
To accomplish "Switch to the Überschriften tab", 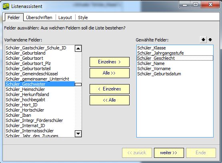I will coord(39,18).
